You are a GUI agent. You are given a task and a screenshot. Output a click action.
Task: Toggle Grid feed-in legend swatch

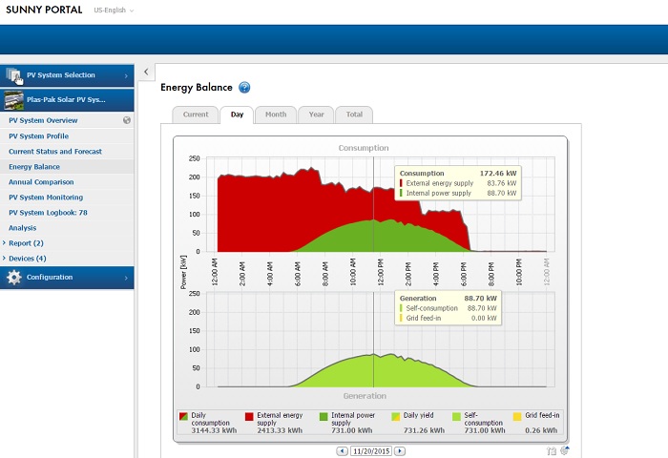[517, 416]
